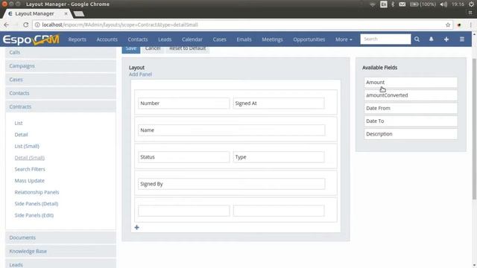This screenshot has height=268, width=477.
Task: Open Cases in the top navbar
Action: click(219, 39)
